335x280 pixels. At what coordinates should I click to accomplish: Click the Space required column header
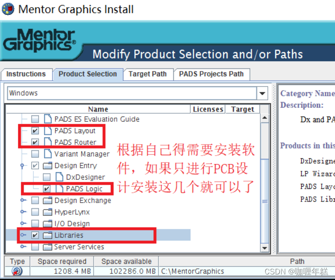[x=62, y=261]
